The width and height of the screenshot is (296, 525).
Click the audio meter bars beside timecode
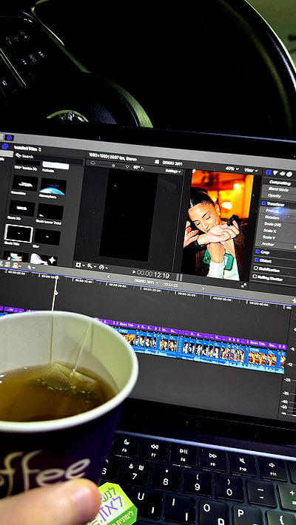click(179, 277)
